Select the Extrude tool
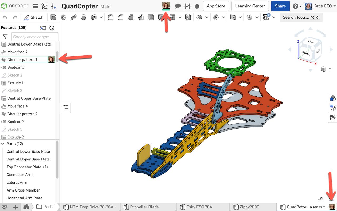 [x=53, y=17]
